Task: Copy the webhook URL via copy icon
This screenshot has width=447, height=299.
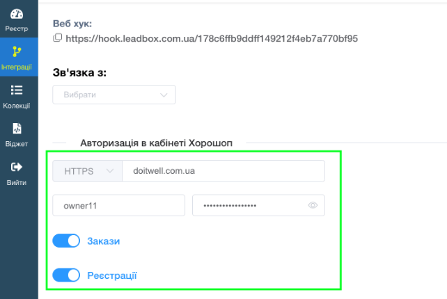Action: [58, 38]
